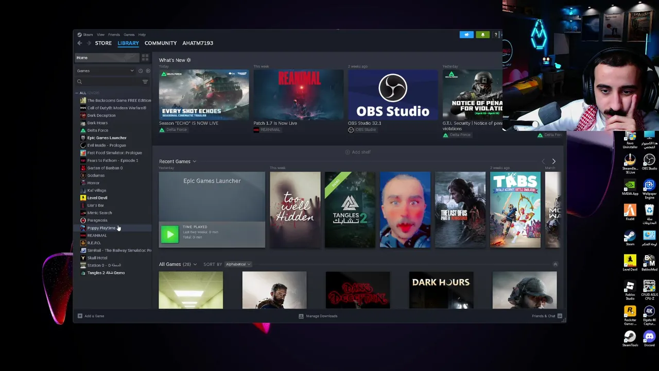The height and width of the screenshot is (371, 659).
Task: Go back with the Steam back arrow
Action: (x=79, y=43)
